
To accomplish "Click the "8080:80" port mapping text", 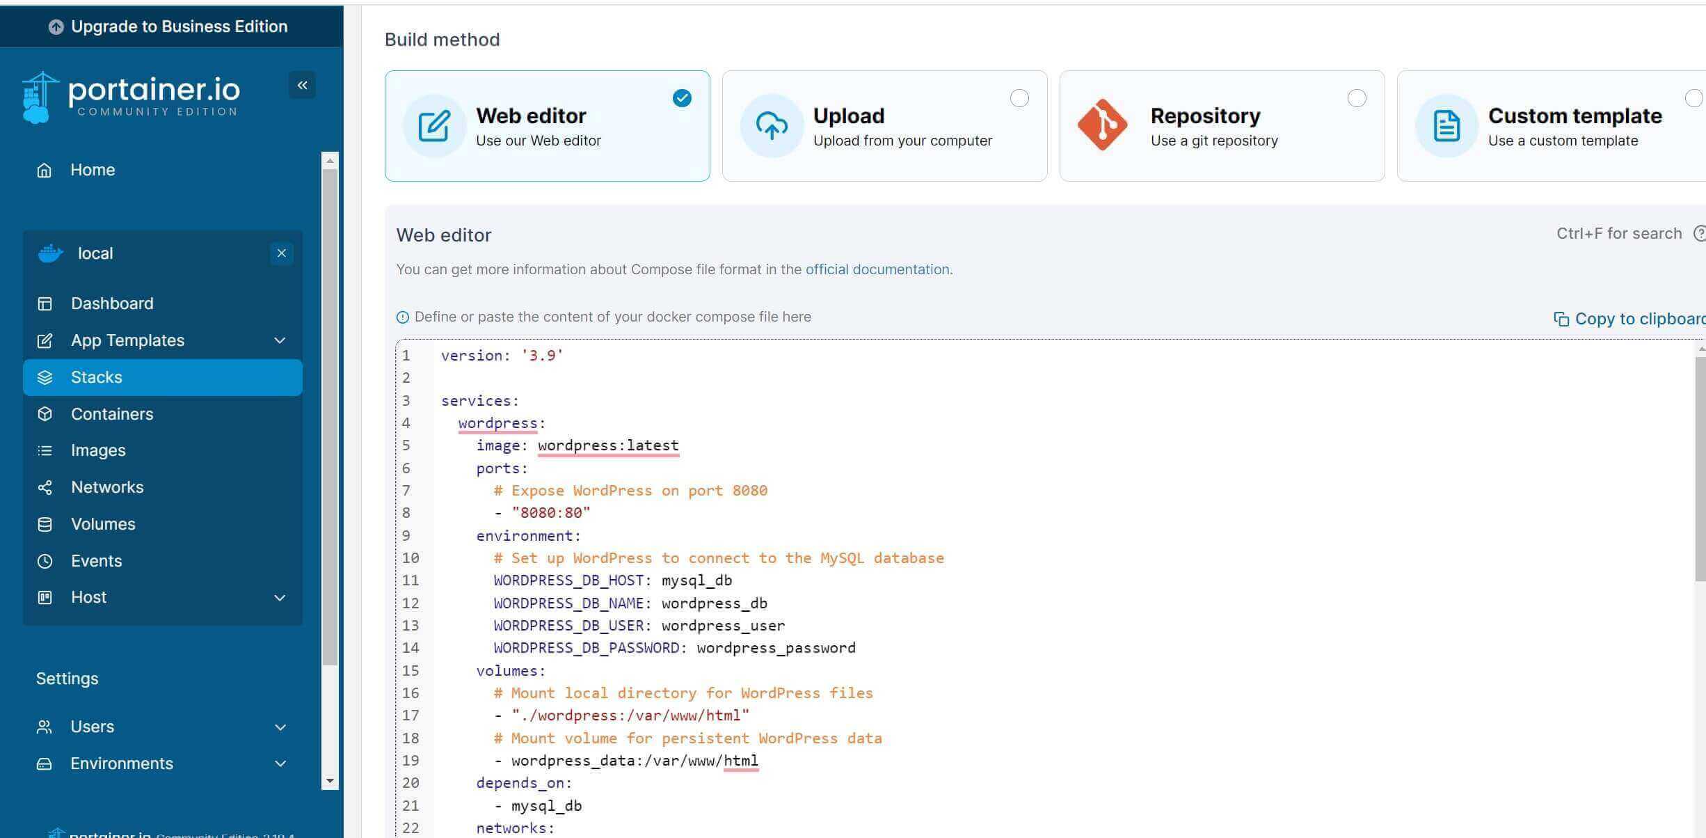I will [x=550, y=513].
